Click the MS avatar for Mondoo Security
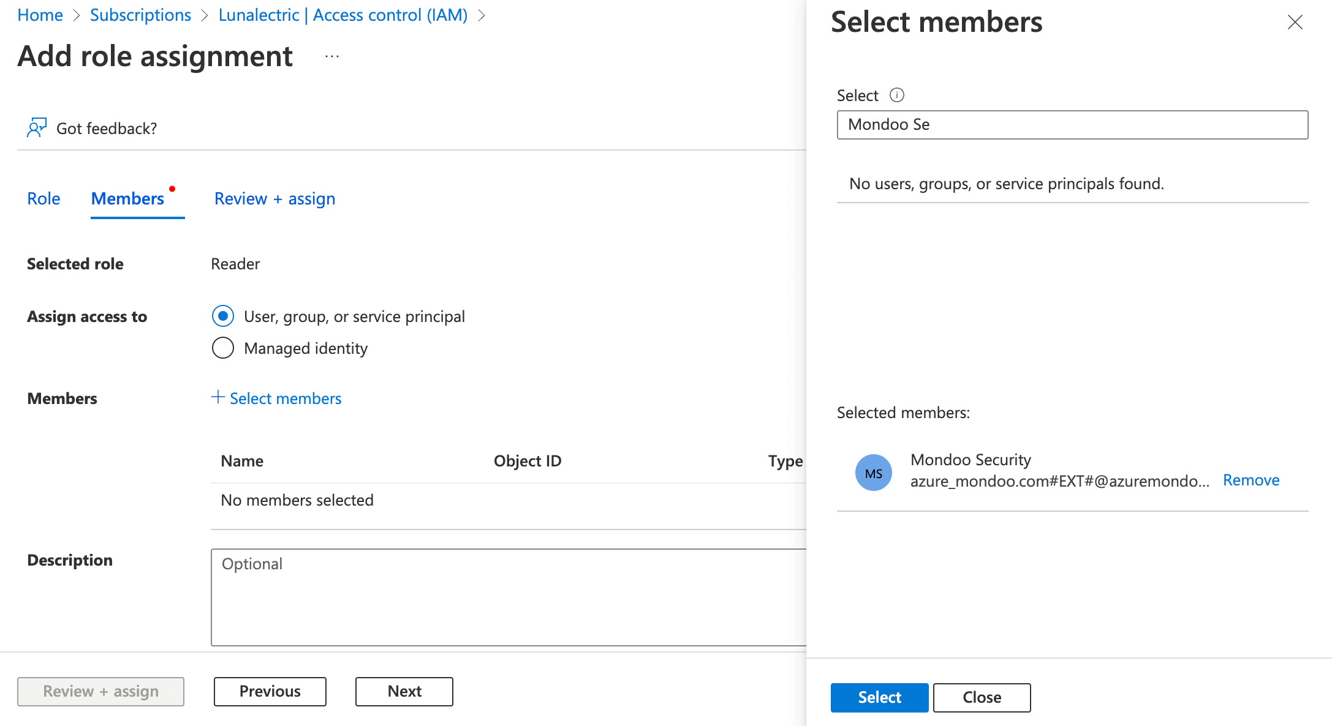This screenshot has width=1332, height=726. click(872, 472)
